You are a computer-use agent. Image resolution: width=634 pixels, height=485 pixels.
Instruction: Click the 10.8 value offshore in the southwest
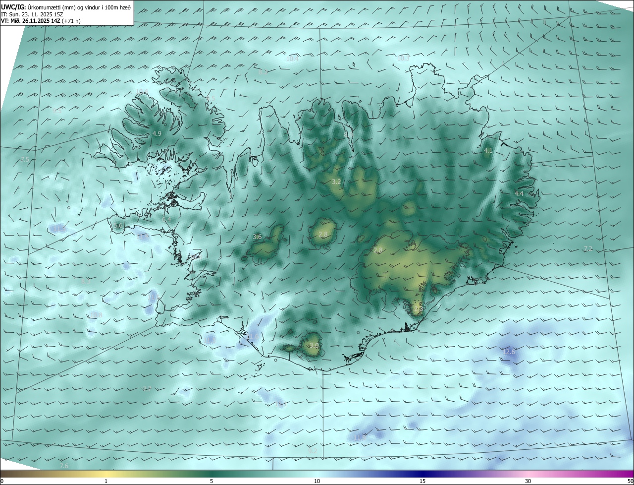(x=96, y=315)
